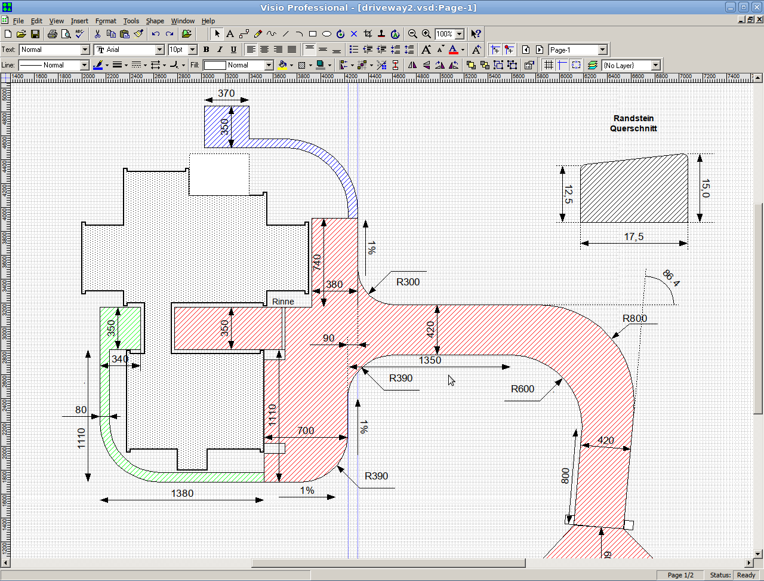This screenshot has width=764, height=581.
Task: Click the Print icon
Action: (53, 34)
